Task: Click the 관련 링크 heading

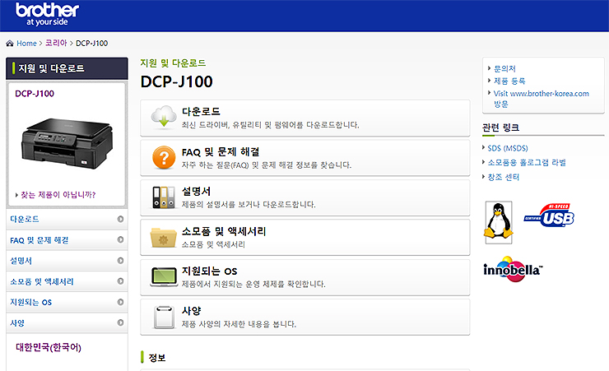Action: pos(500,128)
